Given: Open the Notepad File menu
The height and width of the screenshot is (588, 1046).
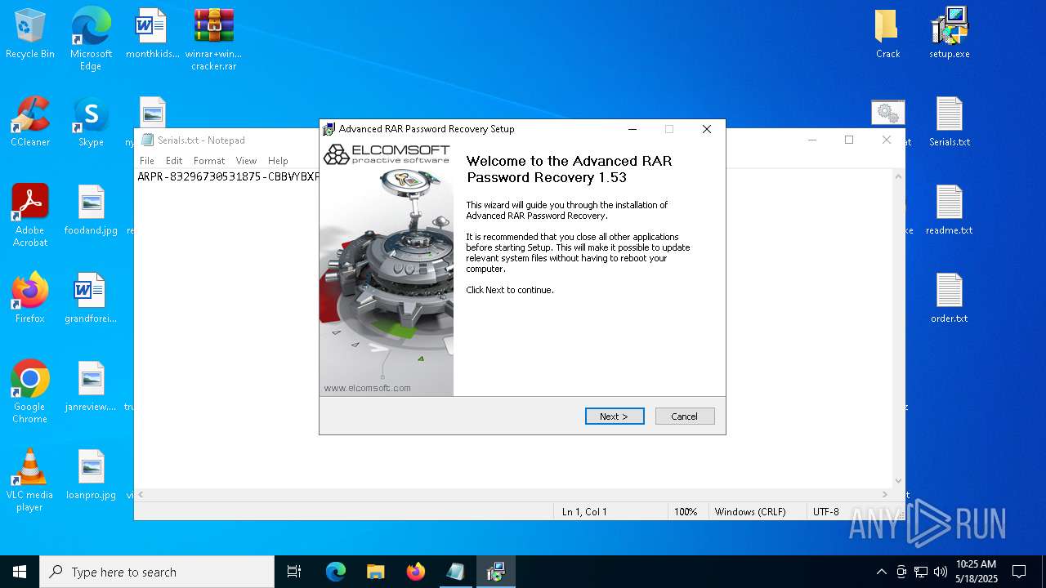Looking at the screenshot, I should coord(147,161).
